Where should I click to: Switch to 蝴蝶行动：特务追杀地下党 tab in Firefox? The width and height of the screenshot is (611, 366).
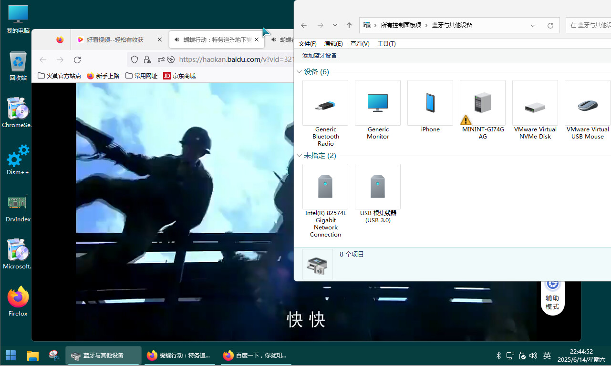tap(217, 40)
